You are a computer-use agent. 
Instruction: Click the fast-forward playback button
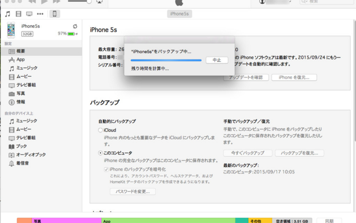(57, 2)
